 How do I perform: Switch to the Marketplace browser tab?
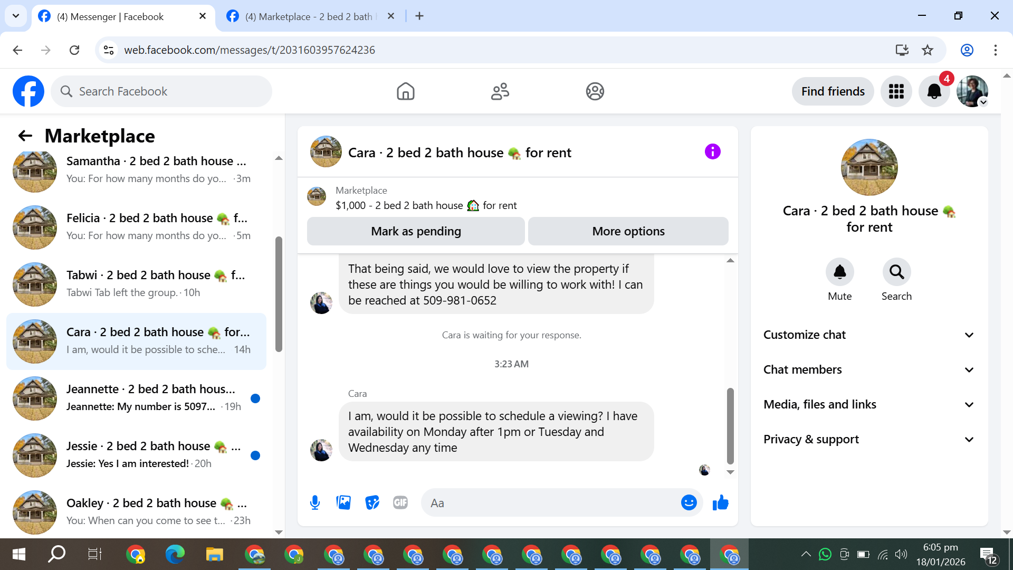(309, 16)
